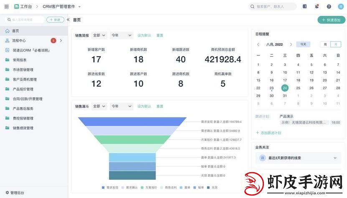Viewport: 347px width, 198px height.
Task: Toggle 赢单 legend in funnel chart
Action: tap(185, 188)
